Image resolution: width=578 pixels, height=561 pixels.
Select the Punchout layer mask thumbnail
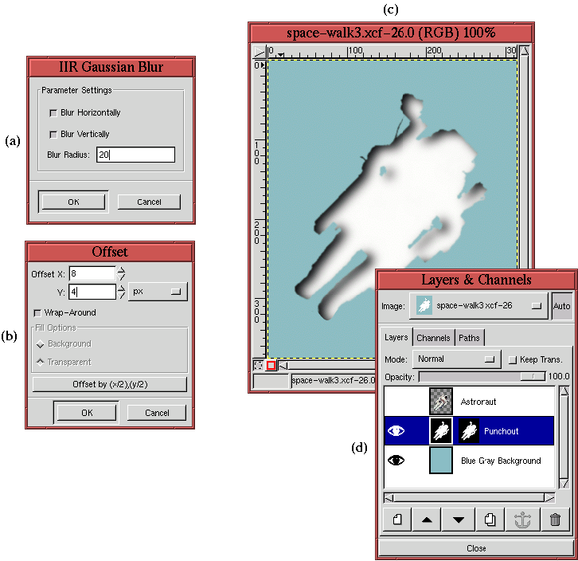point(469,431)
